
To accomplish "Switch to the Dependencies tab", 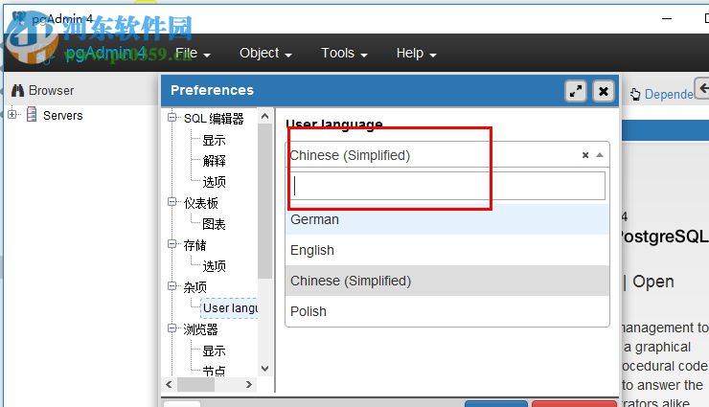I will (669, 95).
